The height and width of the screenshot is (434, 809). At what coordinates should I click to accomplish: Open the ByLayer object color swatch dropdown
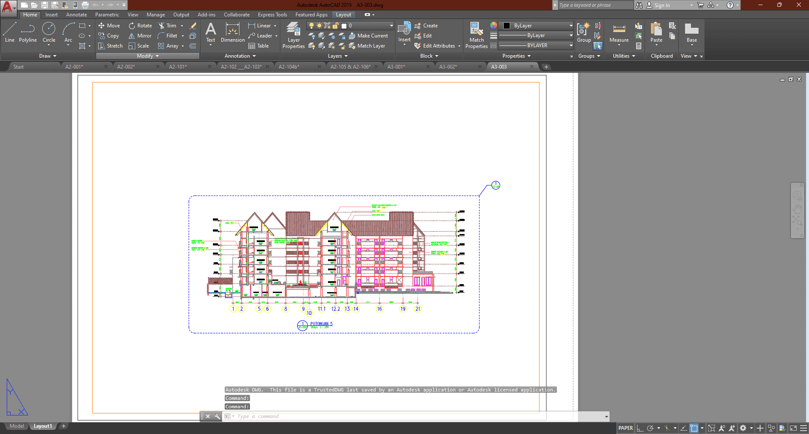pyautogui.click(x=536, y=26)
